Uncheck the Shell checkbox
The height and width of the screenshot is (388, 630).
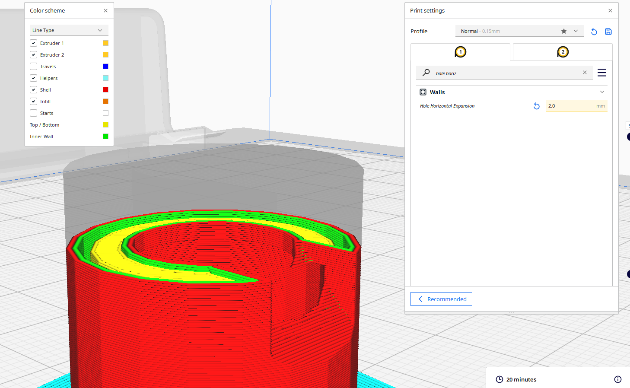(34, 90)
